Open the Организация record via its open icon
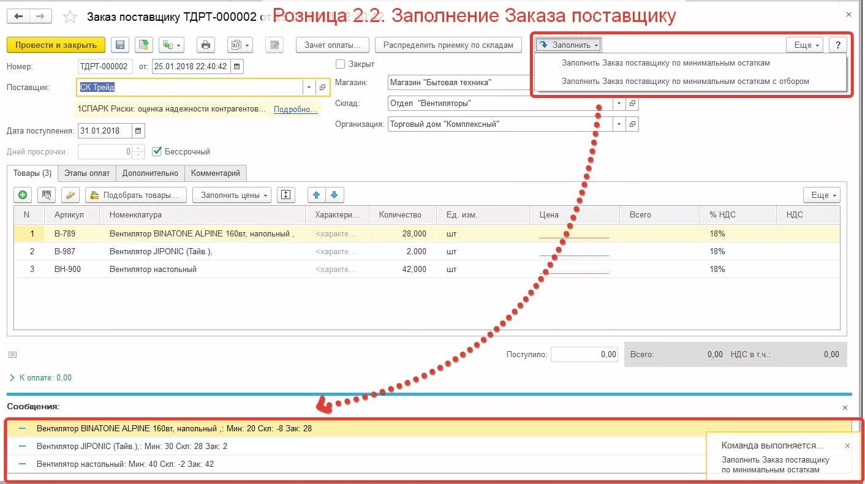 [633, 124]
